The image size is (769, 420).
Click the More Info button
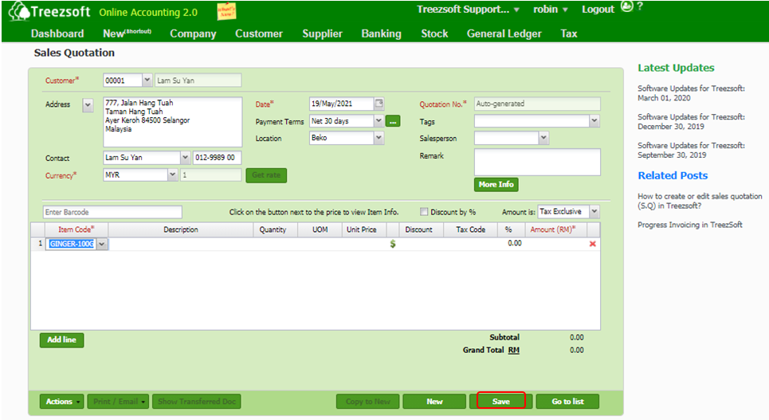(496, 184)
